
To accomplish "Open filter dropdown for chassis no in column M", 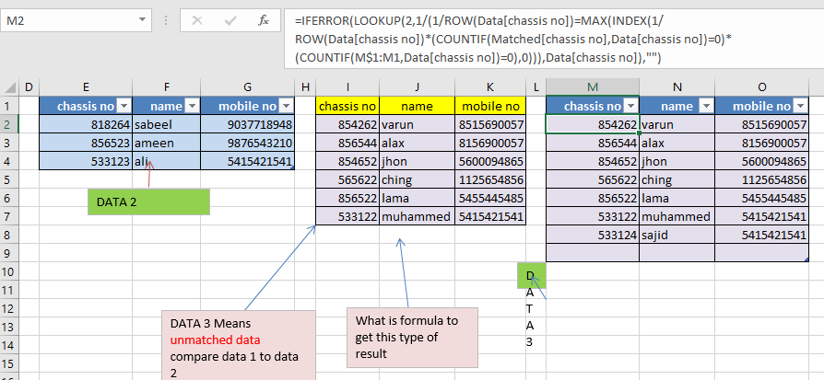I will click(x=631, y=107).
